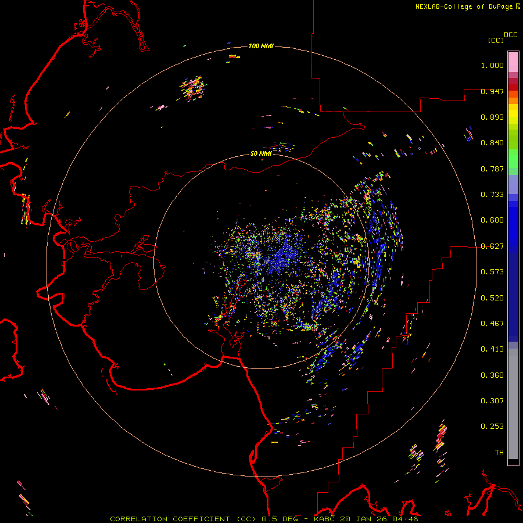Click the NEXLAB-College of DuPage label
The height and width of the screenshot is (523, 523).
[464, 6]
